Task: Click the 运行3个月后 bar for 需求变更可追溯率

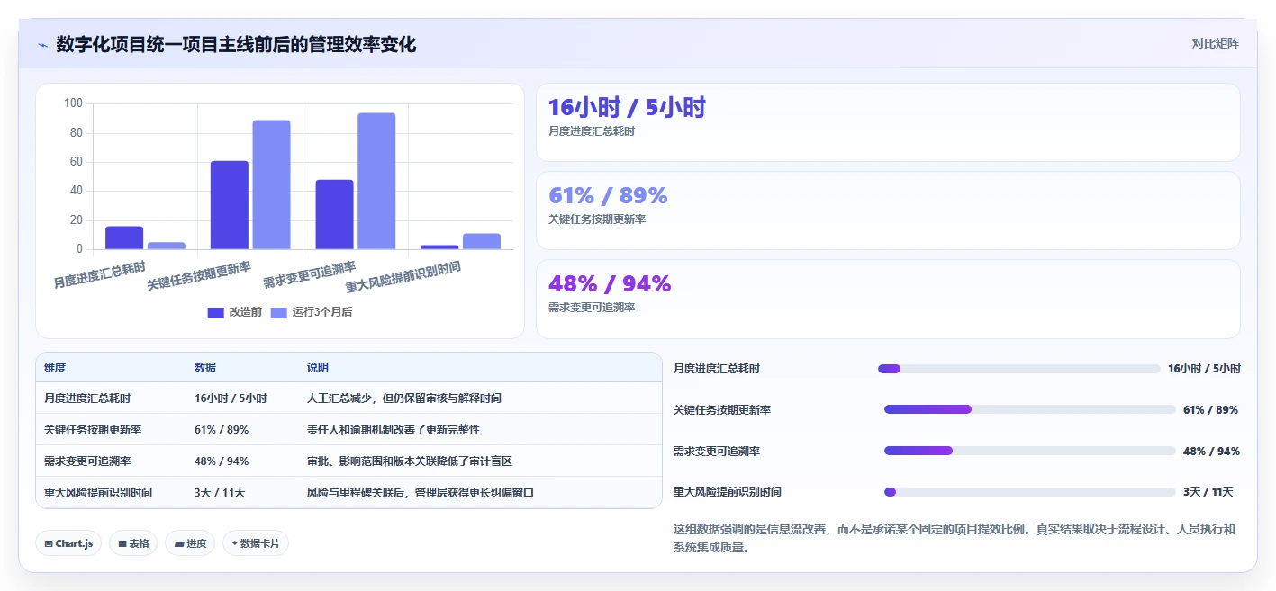Action: tap(376, 181)
